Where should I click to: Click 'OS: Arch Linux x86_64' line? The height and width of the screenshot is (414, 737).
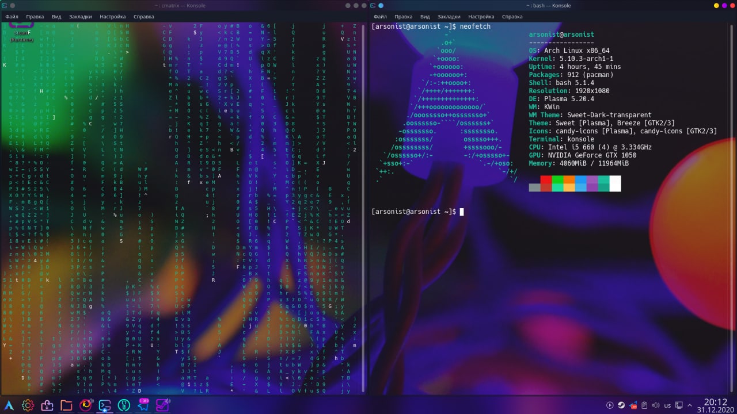(569, 51)
